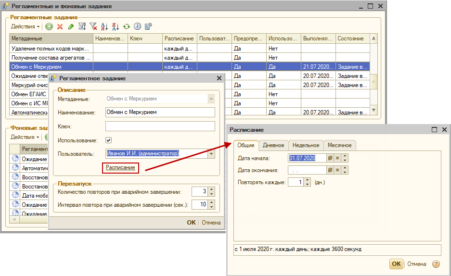Viewport: 451px width, 276px height.
Task: Expand the Пользователь dropdown arrow
Action: [x=211, y=154]
